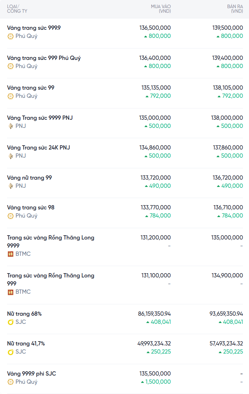Click the 86,159,350.94 buy price

pyautogui.click(x=154, y=314)
